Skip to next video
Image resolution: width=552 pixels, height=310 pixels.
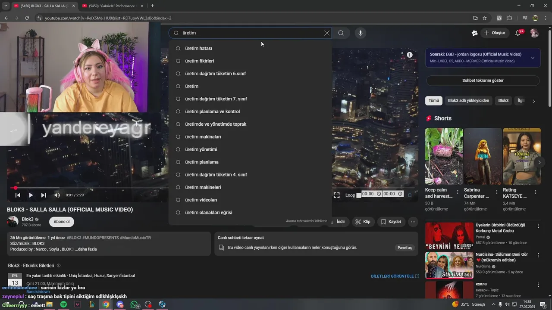[44, 195]
